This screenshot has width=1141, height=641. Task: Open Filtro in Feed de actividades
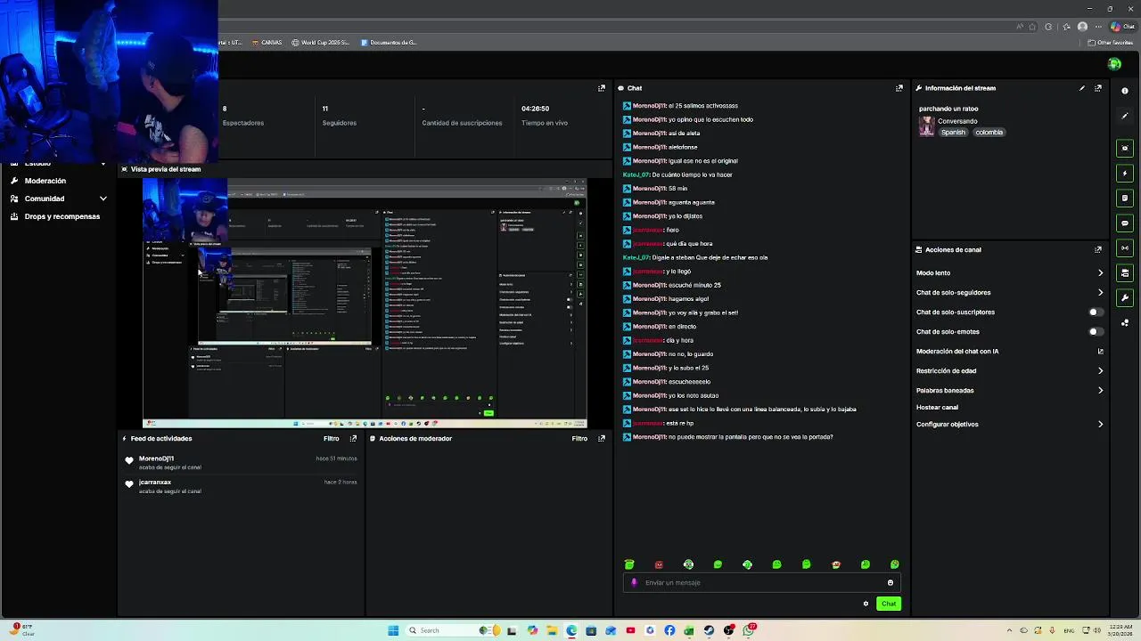pos(331,438)
